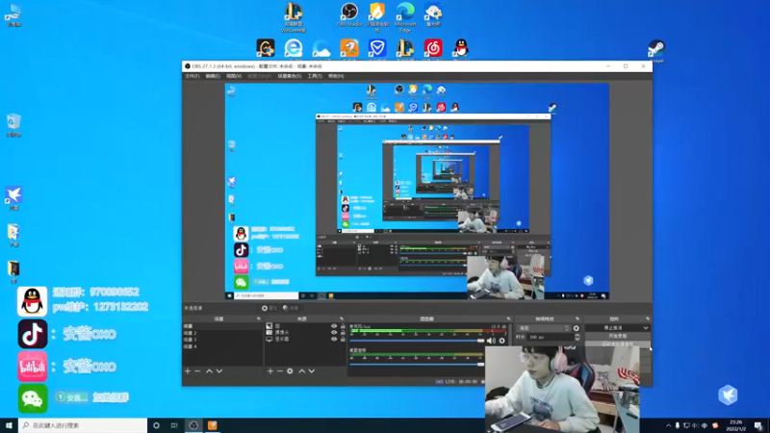The image size is (770, 433).
Task: Toggle visibility eye of the 摄像头 source
Action: [334, 332]
